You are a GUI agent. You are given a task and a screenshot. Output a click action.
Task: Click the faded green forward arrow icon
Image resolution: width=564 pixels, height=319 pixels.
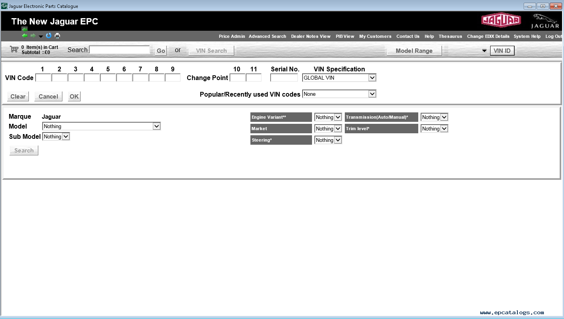(x=33, y=36)
